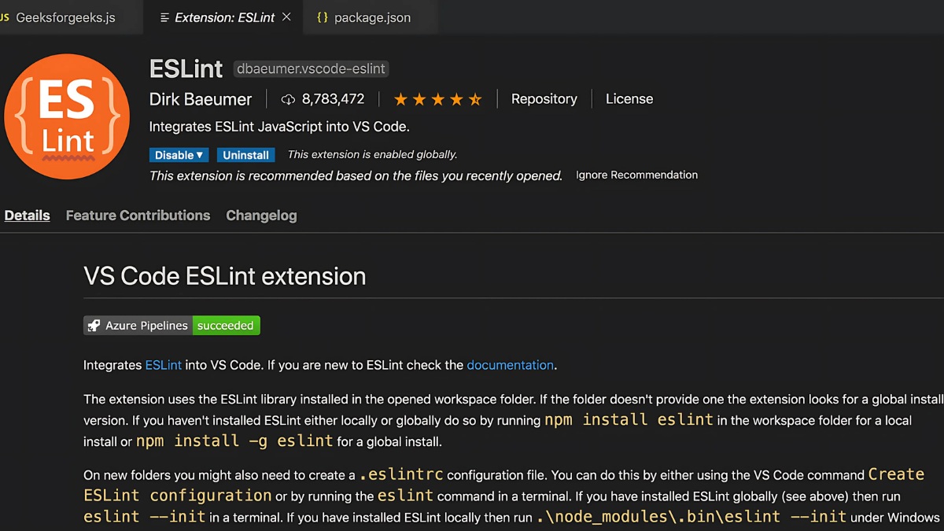Switch to Feature Contributions section

pos(138,215)
